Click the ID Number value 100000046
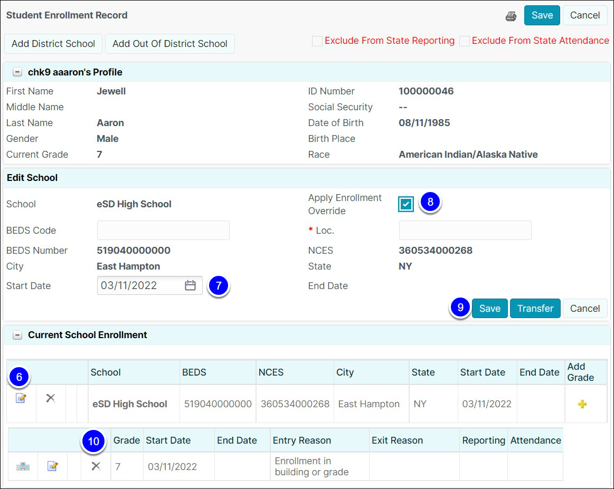 click(426, 91)
